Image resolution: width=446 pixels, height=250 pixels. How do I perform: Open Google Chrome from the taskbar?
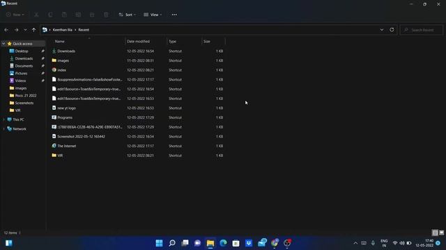275,243
